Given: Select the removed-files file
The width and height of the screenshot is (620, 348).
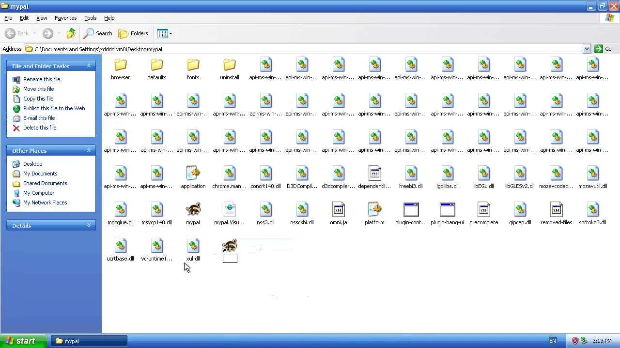Looking at the screenshot, I should tap(556, 214).
